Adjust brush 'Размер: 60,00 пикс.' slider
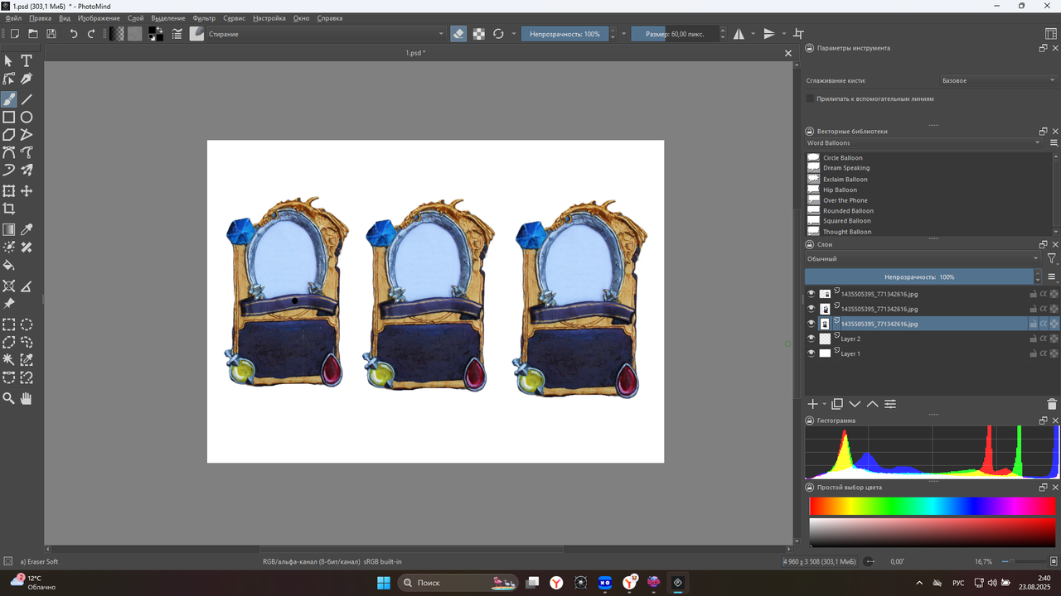 (x=674, y=34)
